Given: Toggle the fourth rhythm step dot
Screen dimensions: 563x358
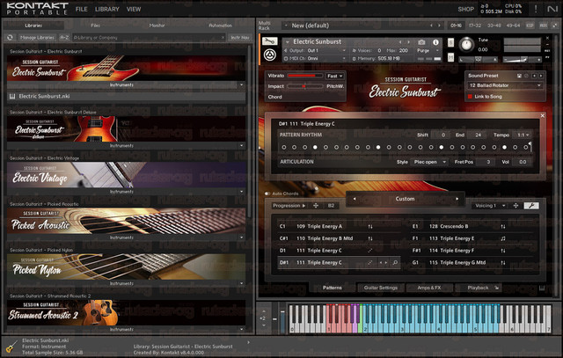Looking at the screenshot, I should click(315, 147).
